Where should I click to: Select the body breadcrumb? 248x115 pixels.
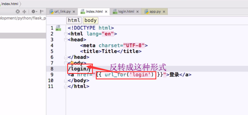(91, 20)
